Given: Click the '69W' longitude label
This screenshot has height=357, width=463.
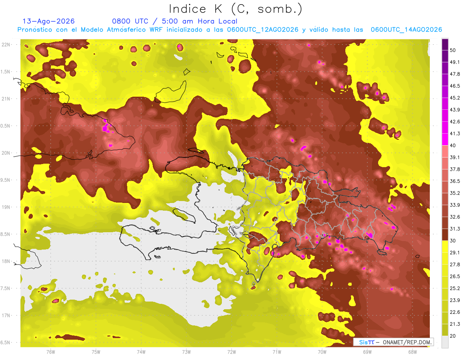Looking at the screenshot, I should pyautogui.click(x=367, y=352).
